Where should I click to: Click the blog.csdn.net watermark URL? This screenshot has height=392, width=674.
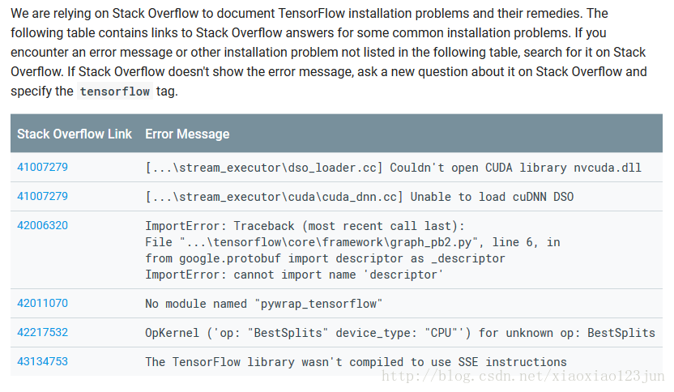(x=523, y=377)
